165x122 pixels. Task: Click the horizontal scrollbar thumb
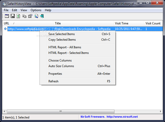coord(61,111)
